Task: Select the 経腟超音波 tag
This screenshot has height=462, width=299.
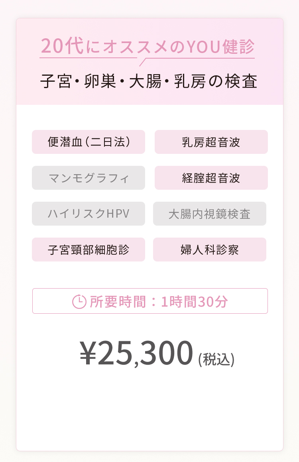Action: [x=211, y=178]
